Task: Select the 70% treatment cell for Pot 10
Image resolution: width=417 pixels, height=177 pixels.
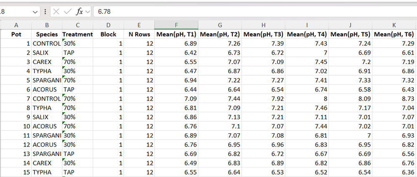Action: tap(78, 126)
